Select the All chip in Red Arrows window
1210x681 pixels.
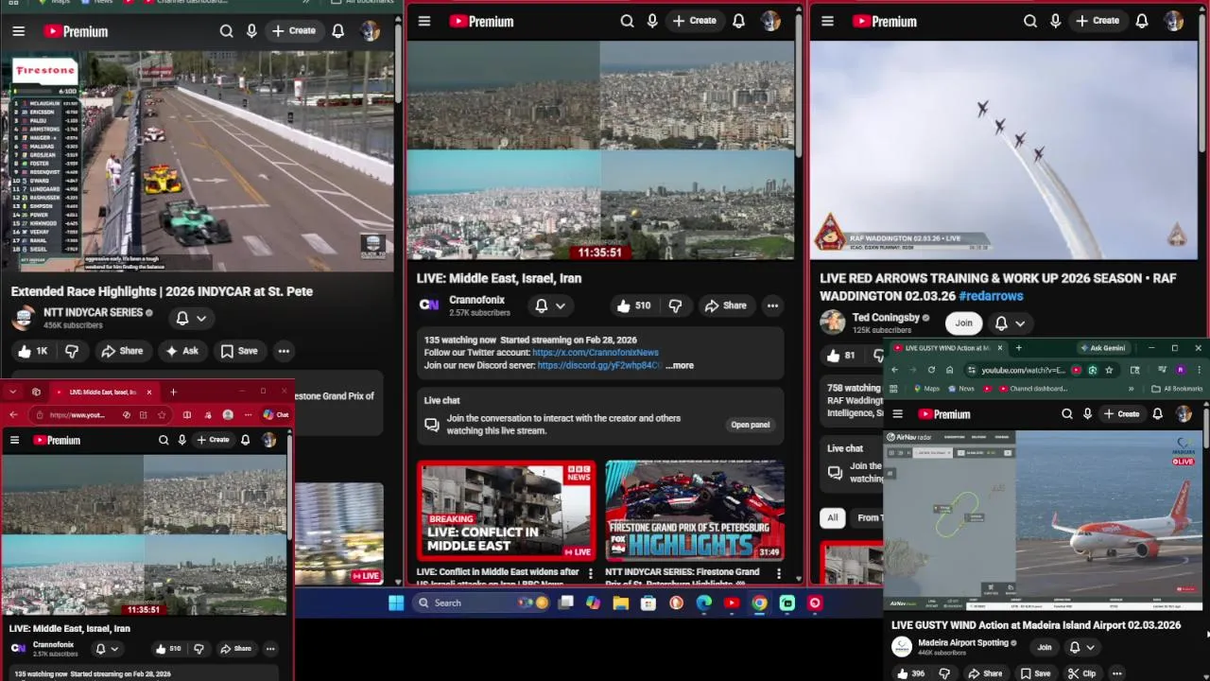(832, 517)
